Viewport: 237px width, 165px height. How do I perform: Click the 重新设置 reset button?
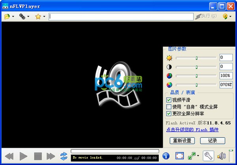point(182,141)
